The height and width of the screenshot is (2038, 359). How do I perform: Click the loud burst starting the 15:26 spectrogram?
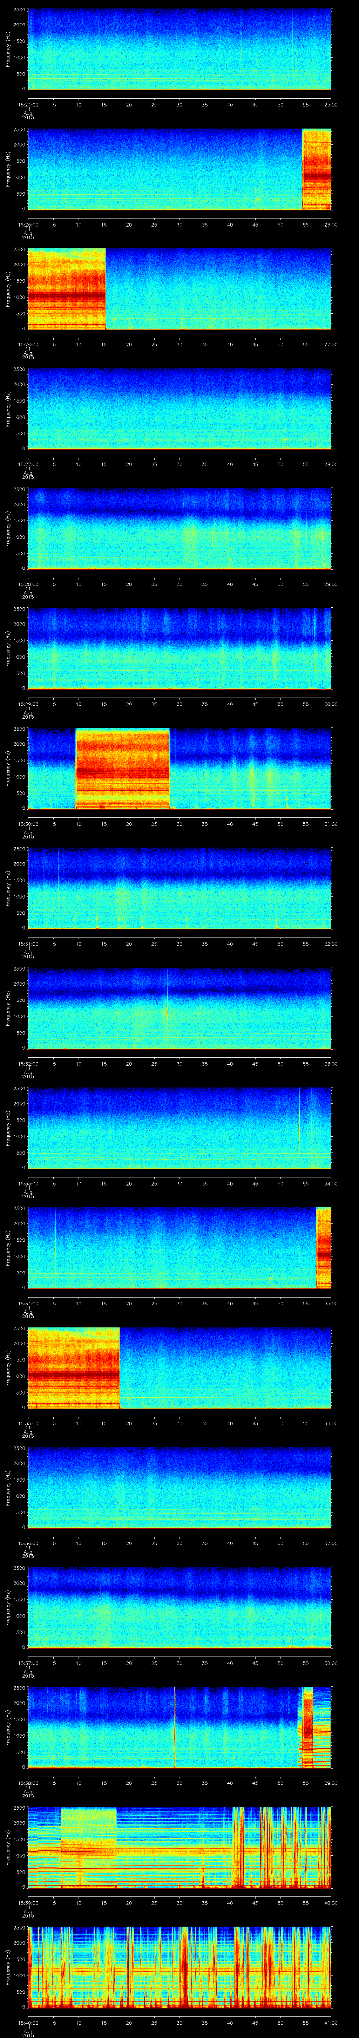(x=66, y=288)
